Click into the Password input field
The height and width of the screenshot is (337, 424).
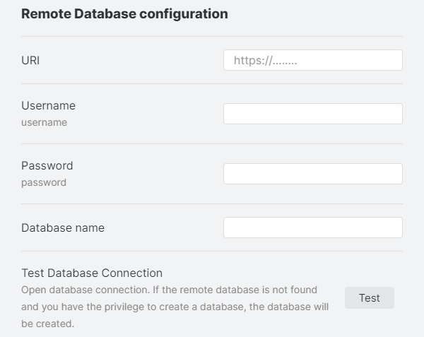pos(312,174)
